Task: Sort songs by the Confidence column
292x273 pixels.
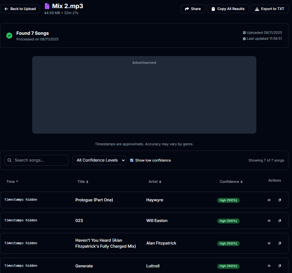Action: (231, 182)
